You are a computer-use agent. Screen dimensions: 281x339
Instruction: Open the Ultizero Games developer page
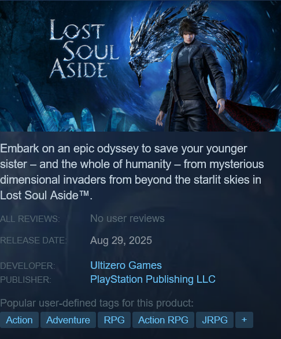[x=126, y=265]
